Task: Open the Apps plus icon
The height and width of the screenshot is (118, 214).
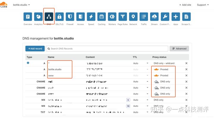Action: point(176,17)
